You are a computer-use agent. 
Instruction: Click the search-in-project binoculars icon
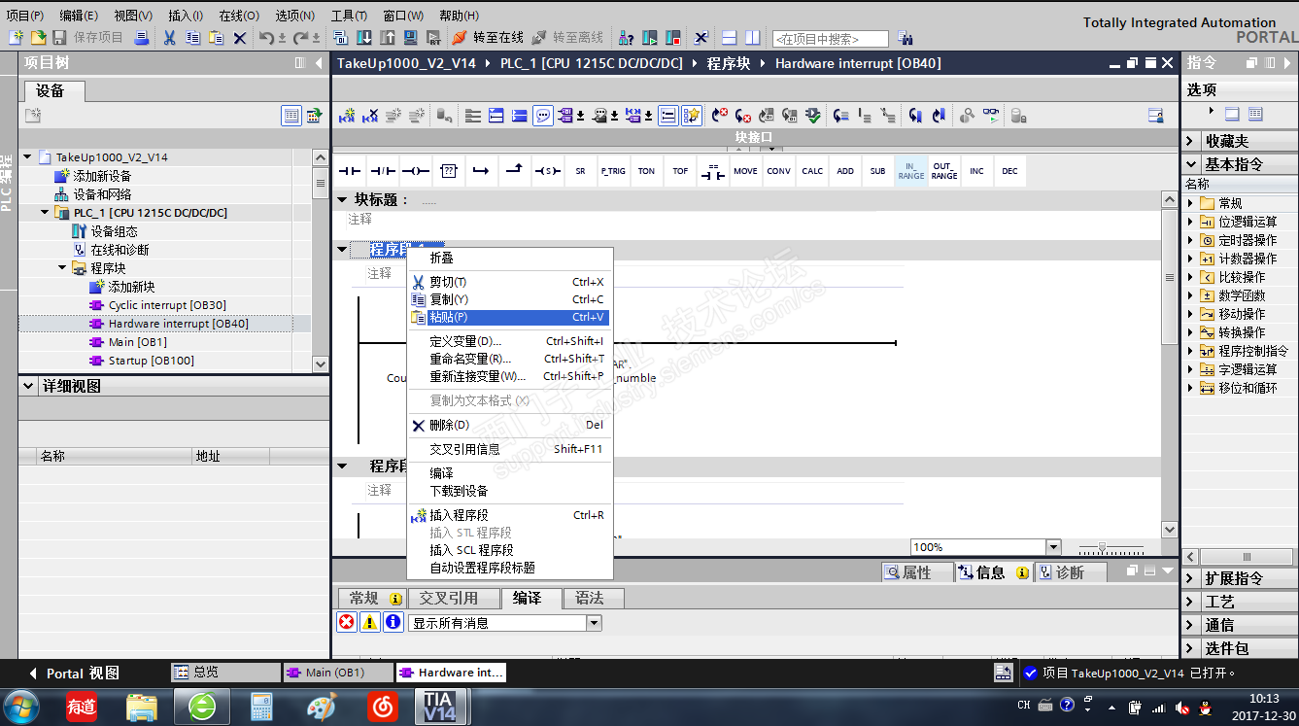pos(905,39)
